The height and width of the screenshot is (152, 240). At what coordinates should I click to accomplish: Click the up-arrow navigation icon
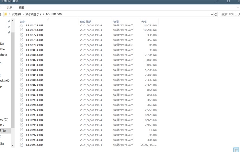1,14
